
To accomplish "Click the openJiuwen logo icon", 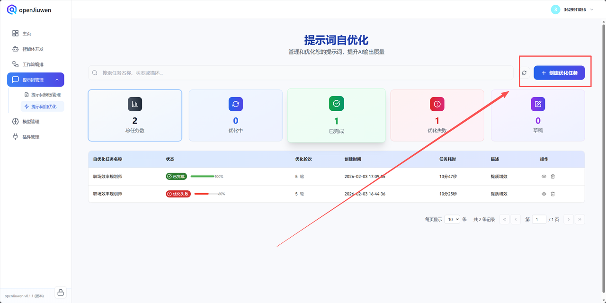I will [x=11, y=9].
